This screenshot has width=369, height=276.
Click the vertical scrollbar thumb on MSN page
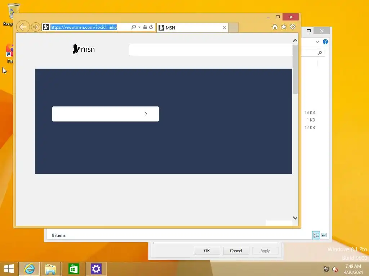[x=295, y=69]
